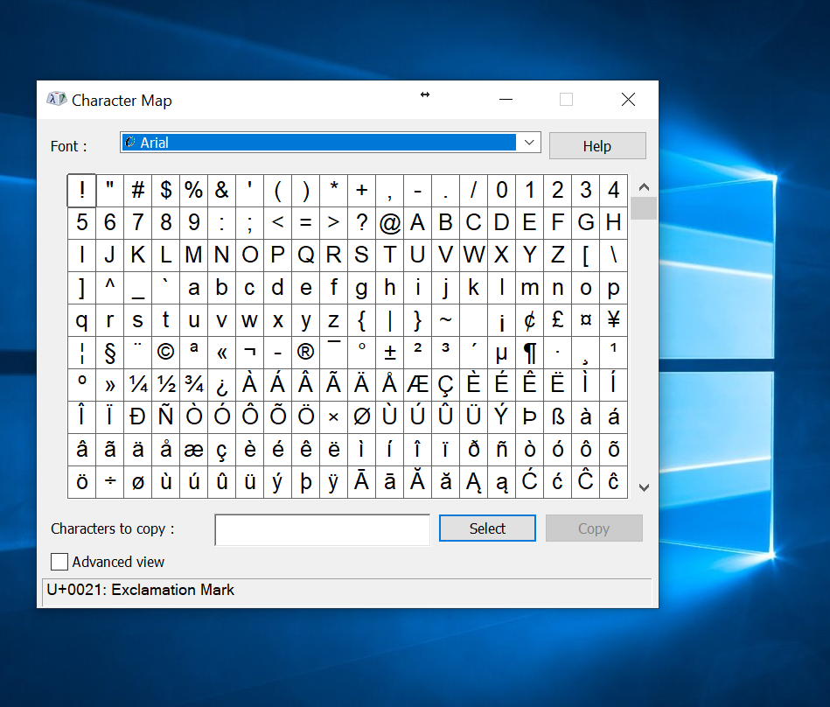The height and width of the screenshot is (707, 830).
Task: Select the right guillemet » cell
Action: (x=109, y=384)
